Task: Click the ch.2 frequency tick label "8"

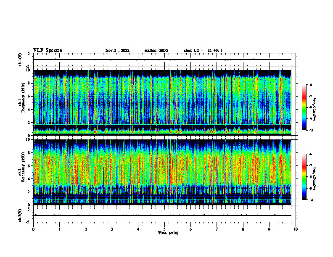Action: tap(29, 153)
